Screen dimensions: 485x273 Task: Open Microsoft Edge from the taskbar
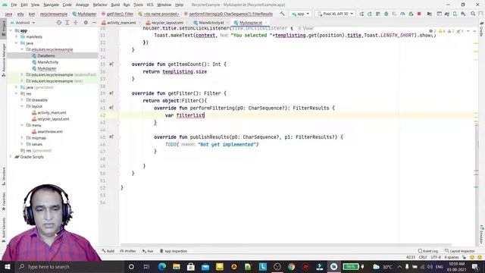pyautogui.click(x=161, y=266)
